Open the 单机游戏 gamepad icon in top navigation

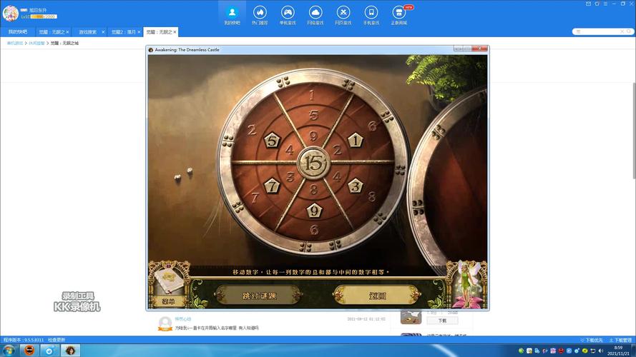click(x=288, y=13)
